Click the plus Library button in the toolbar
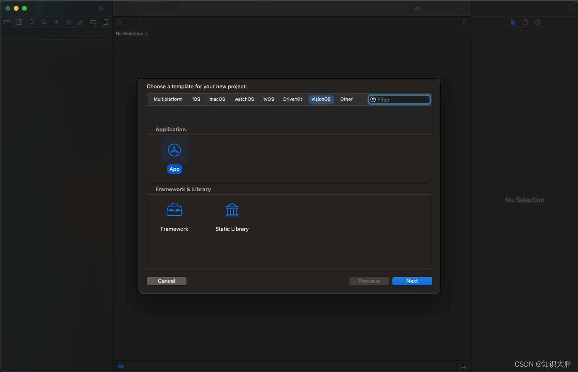Screen dimensions: 578x372 pyautogui.click(x=463, y=8)
